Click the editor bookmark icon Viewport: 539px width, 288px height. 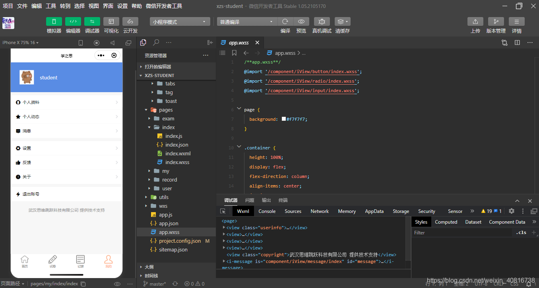(234, 53)
